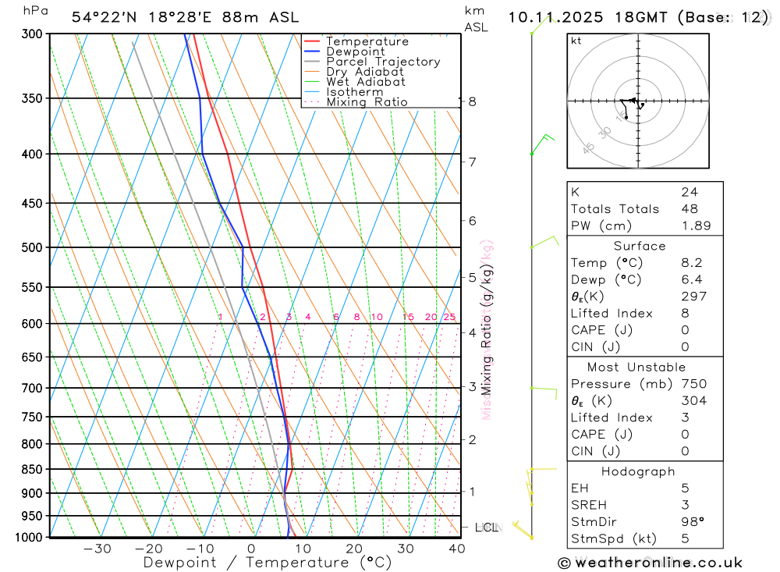780x572 pixels.
Task: Click the -30 temperature axis tick label
Action: [x=97, y=549]
